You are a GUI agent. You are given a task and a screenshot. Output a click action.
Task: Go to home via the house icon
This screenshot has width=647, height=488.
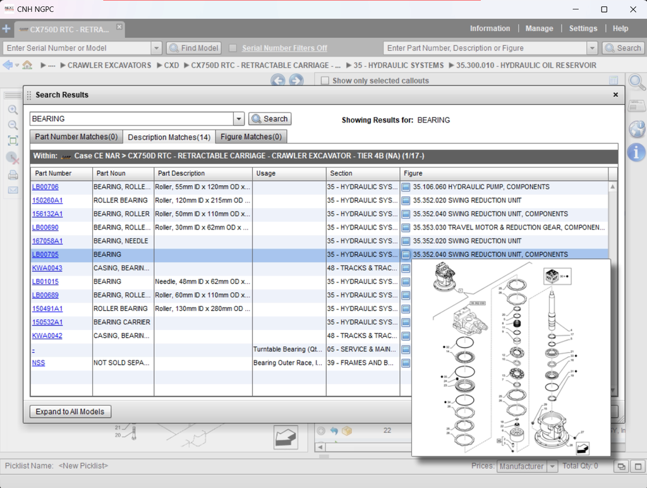pos(27,65)
